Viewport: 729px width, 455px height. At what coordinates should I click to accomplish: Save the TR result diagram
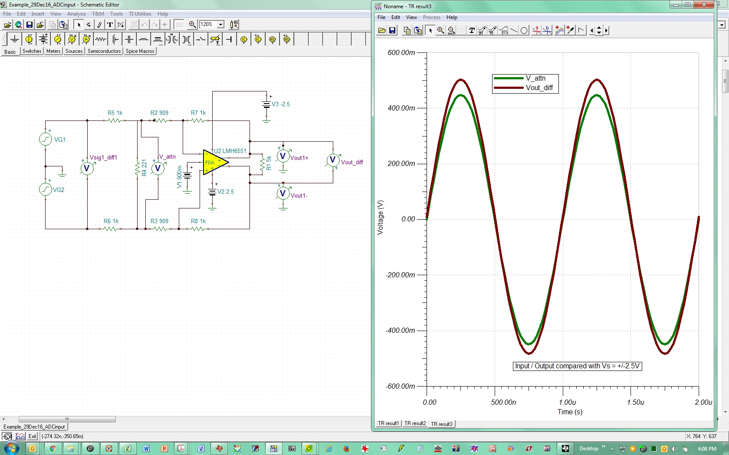(392, 30)
